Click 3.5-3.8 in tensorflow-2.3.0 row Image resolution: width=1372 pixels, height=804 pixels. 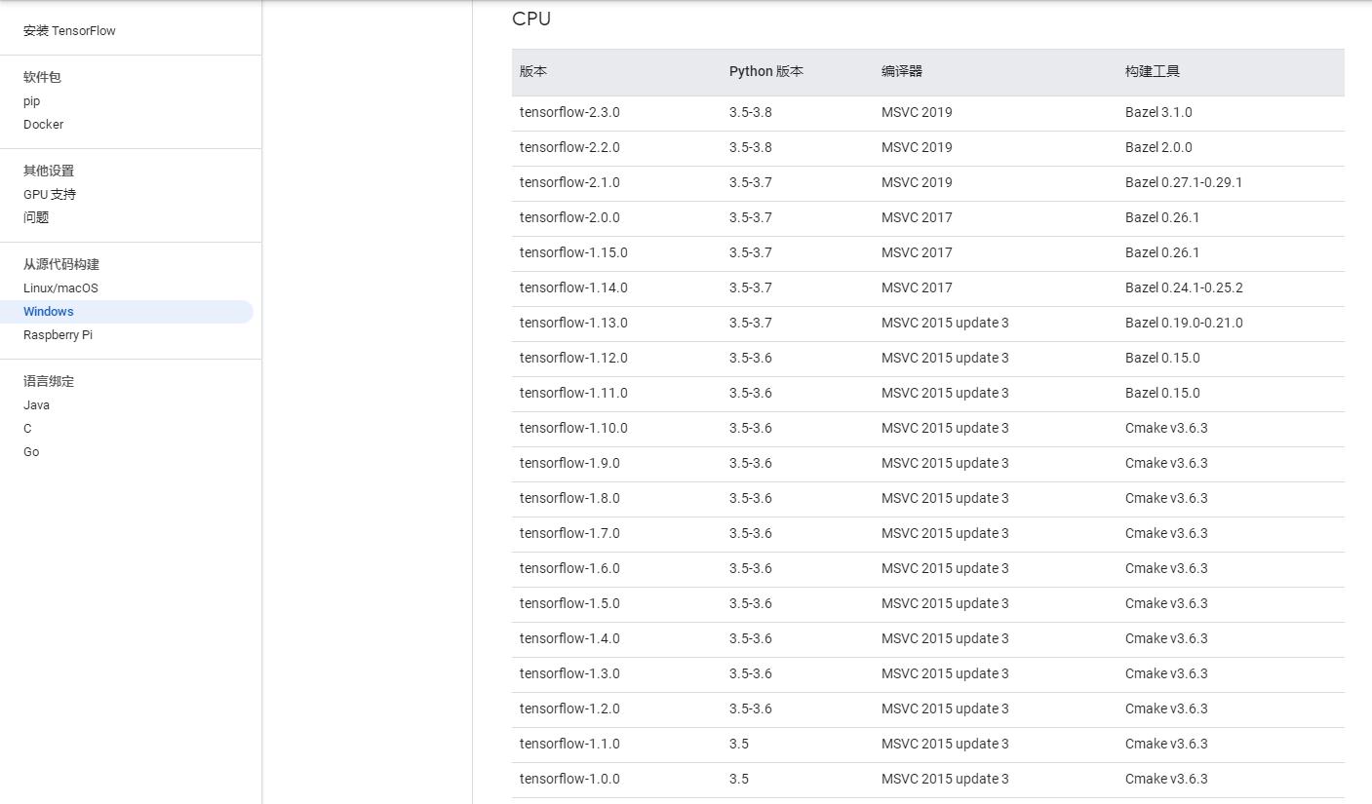pyautogui.click(x=751, y=112)
